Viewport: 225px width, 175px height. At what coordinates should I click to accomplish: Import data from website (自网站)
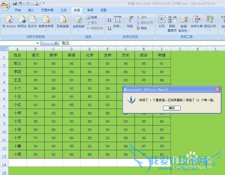click(22, 22)
